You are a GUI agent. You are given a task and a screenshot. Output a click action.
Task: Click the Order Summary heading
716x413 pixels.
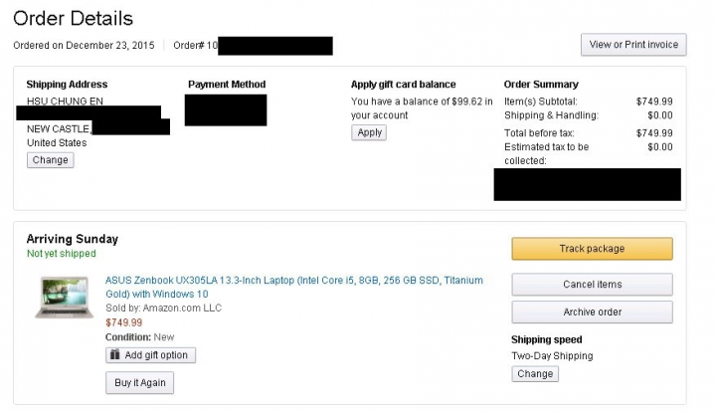click(541, 85)
